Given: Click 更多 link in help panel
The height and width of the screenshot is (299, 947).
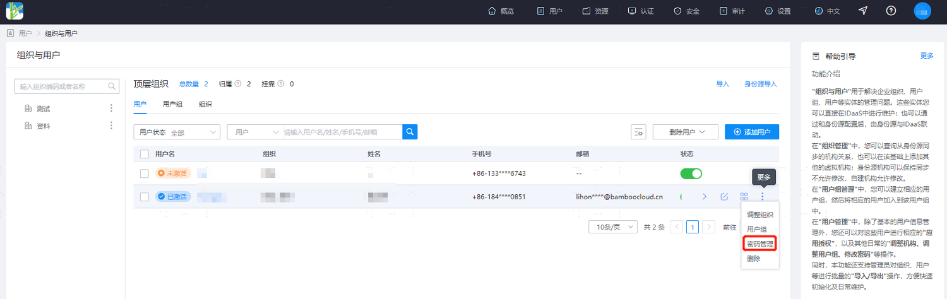Looking at the screenshot, I should tap(927, 56).
